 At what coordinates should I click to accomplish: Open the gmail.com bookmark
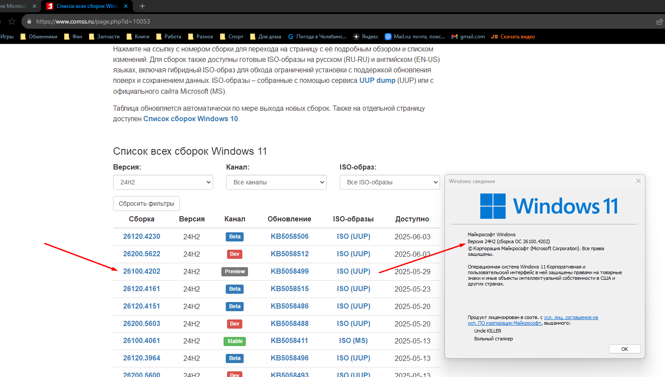coord(468,37)
